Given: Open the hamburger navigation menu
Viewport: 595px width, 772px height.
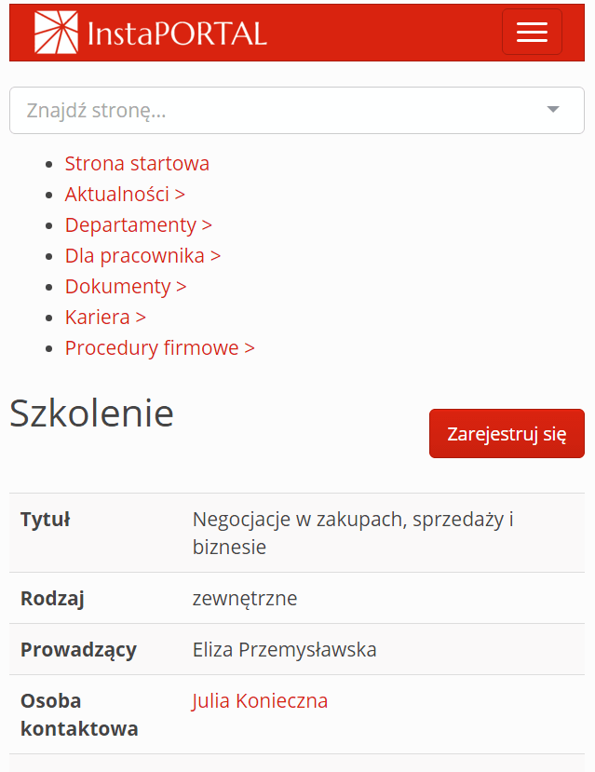Looking at the screenshot, I should pyautogui.click(x=532, y=31).
